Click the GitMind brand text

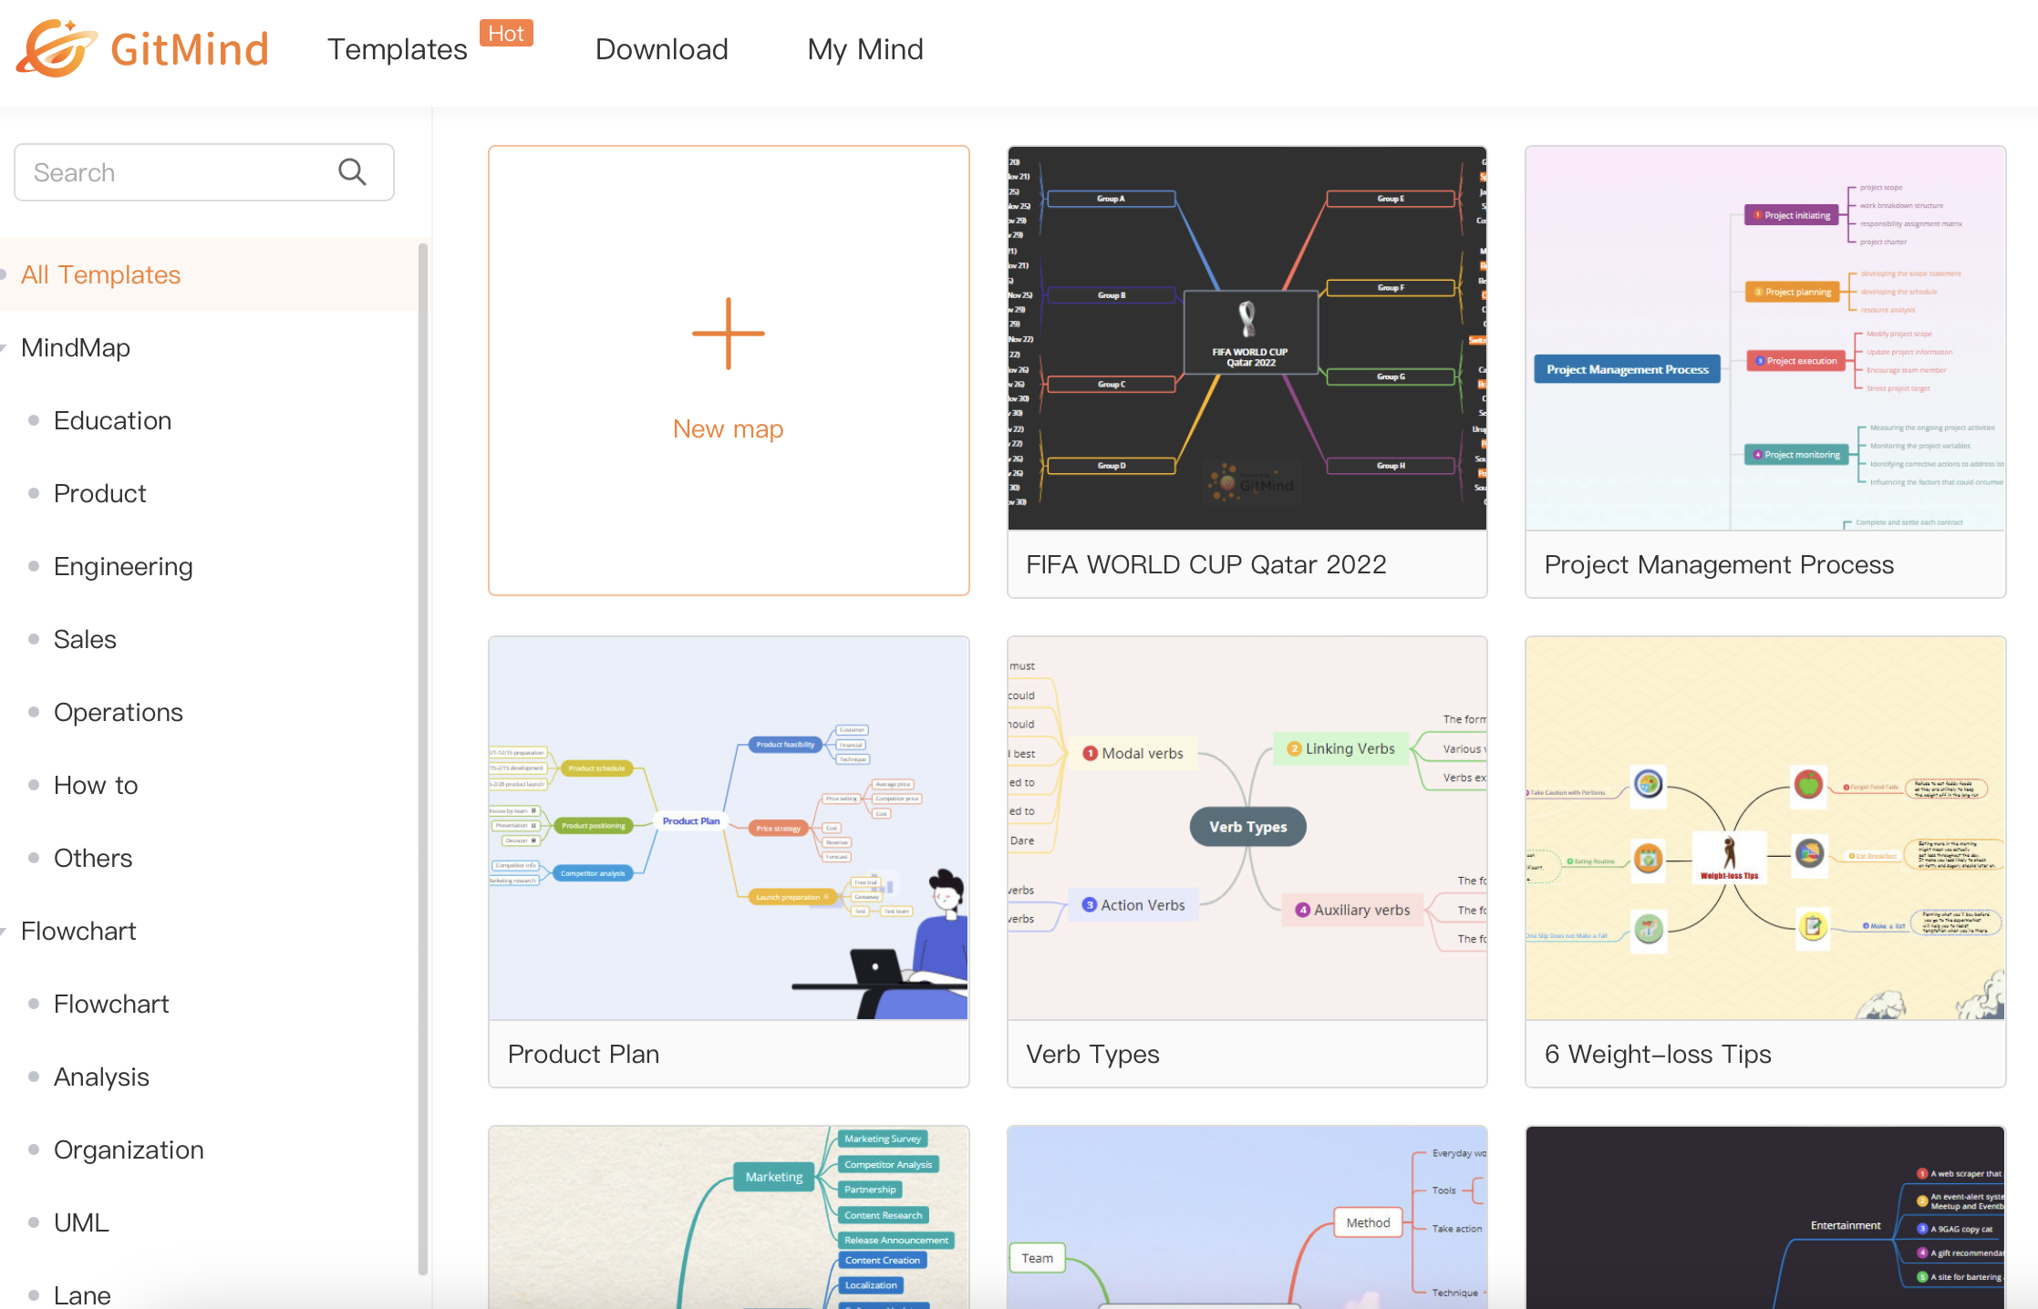point(190,49)
